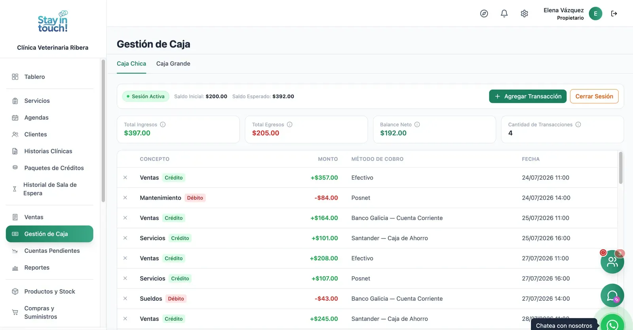The width and height of the screenshot is (633, 330).
Task: Open the compass explore icon in header
Action: coord(484,13)
